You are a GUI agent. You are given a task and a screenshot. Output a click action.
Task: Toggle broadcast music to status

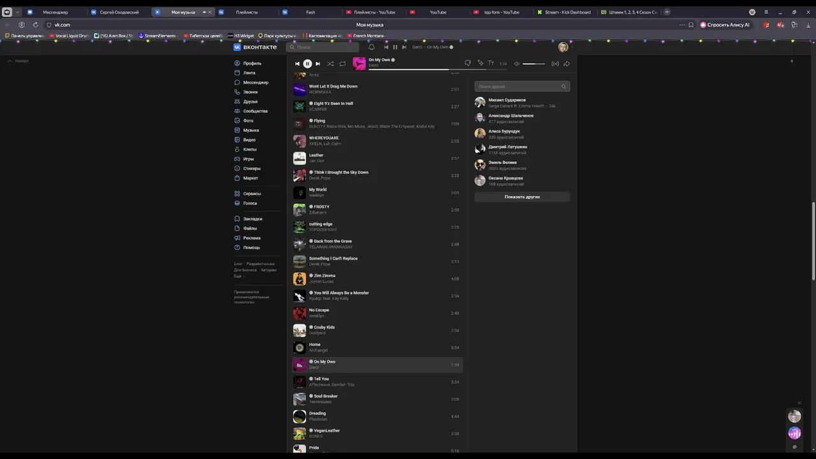pos(555,64)
